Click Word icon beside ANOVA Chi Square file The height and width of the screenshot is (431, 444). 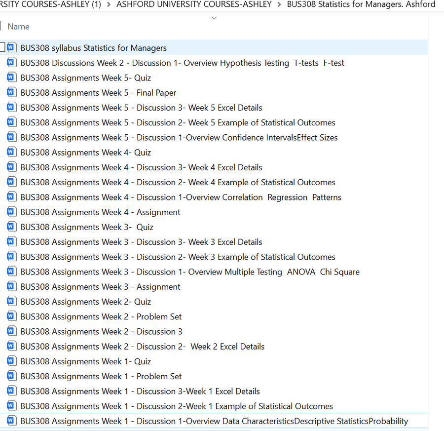pyautogui.click(x=11, y=272)
